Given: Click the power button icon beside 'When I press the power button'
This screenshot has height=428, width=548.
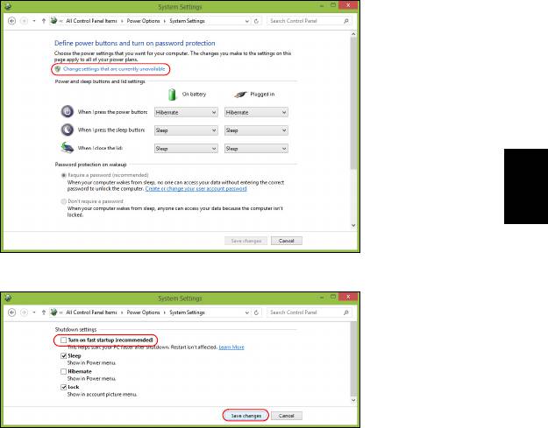Looking at the screenshot, I should (x=68, y=112).
